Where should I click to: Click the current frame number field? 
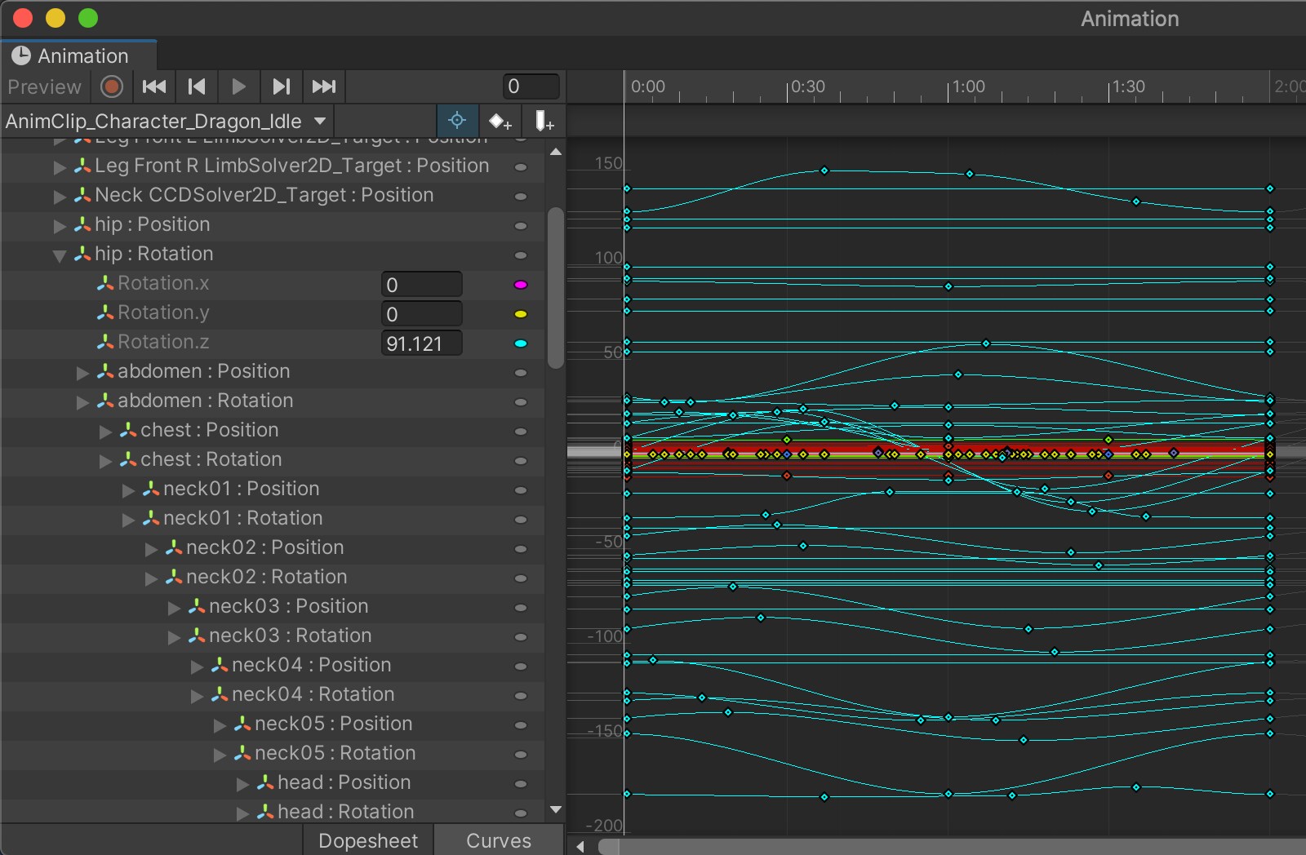pos(531,86)
